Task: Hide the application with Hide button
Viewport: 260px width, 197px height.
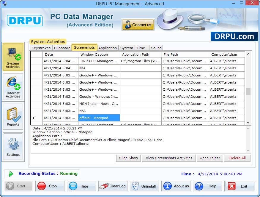Action: (x=81, y=186)
